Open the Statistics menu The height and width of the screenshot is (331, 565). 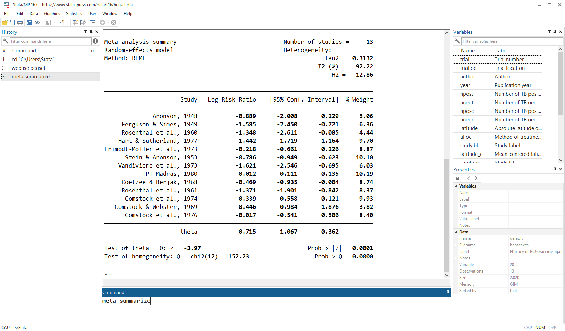(74, 14)
